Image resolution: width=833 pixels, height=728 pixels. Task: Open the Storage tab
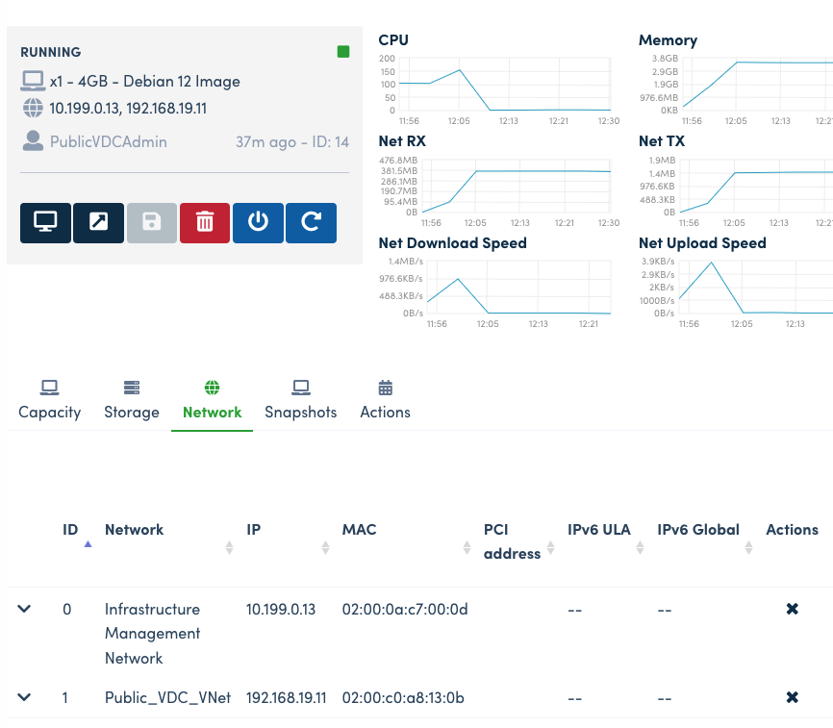tap(132, 400)
